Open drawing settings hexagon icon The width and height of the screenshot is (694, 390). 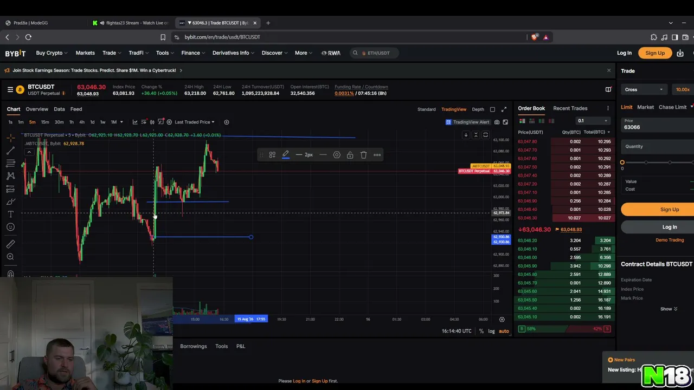(337, 155)
